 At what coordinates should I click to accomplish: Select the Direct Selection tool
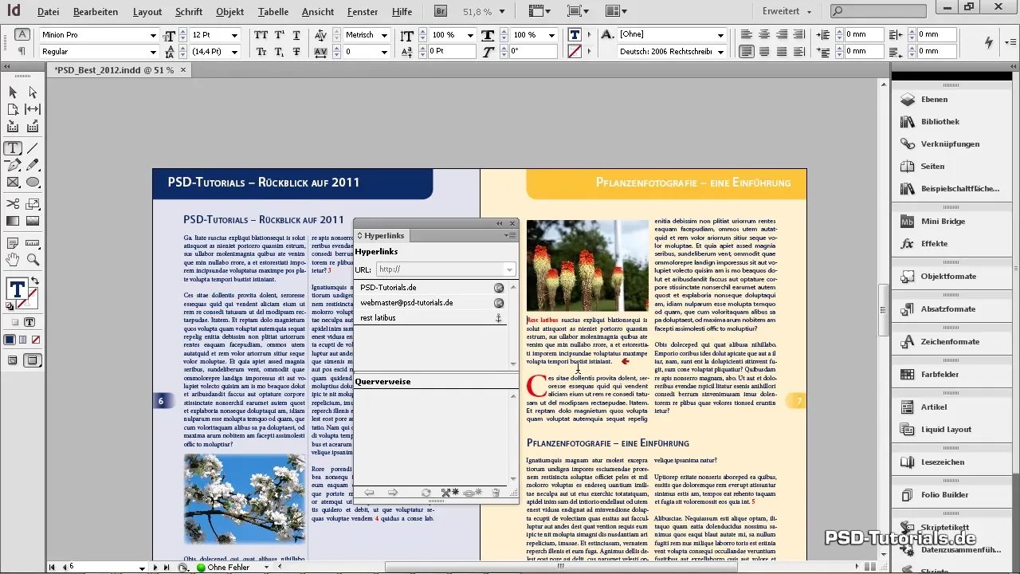pyautogui.click(x=33, y=92)
